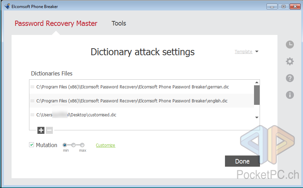Image resolution: width=303 pixels, height=188 pixels.
Task: Toggle the Mutation checkbox
Action: coord(31,145)
